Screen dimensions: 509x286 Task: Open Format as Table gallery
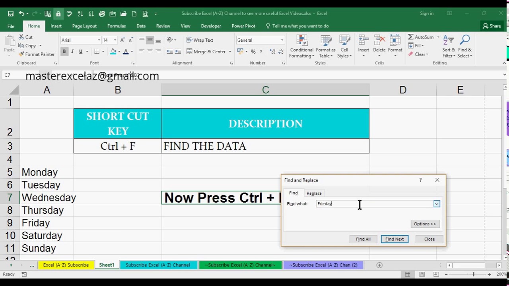click(326, 46)
